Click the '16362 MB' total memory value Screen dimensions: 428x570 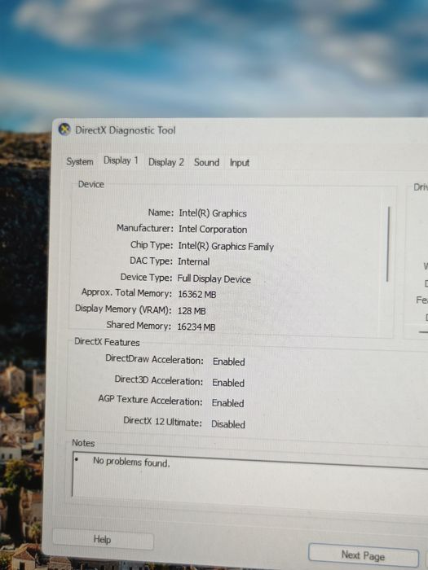click(196, 295)
